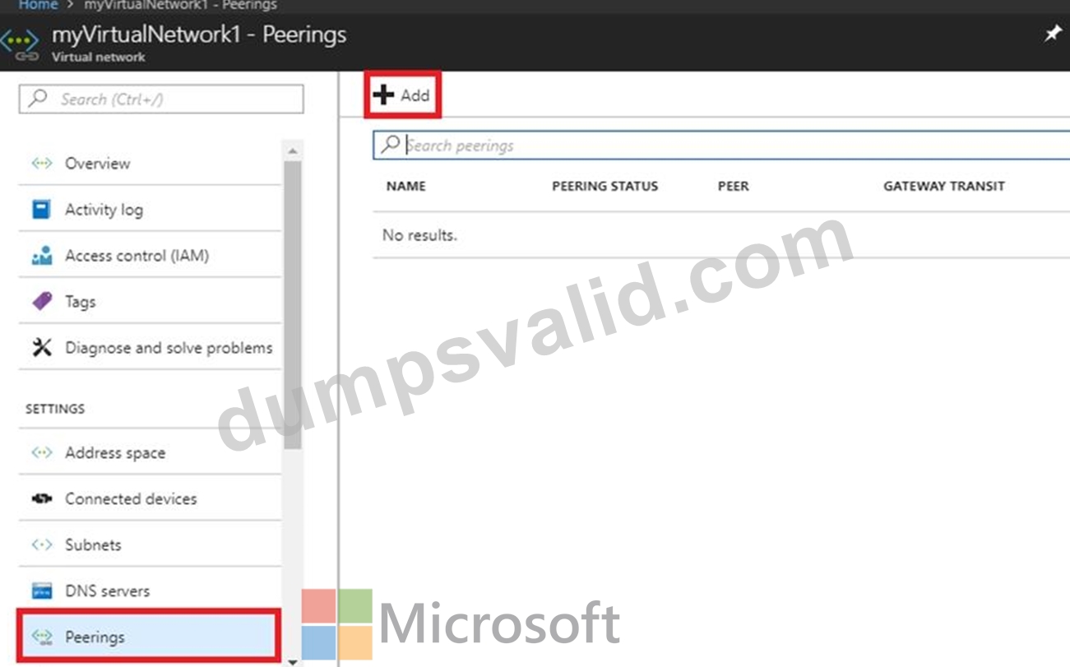Click the sidebar scroll down arrow
Image resolution: width=1070 pixels, height=667 pixels.
coord(291,660)
